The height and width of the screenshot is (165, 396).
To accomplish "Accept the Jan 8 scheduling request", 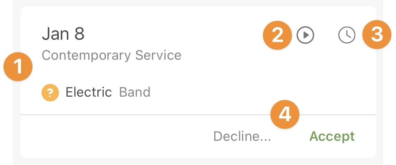I will pyautogui.click(x=332, y=137).
